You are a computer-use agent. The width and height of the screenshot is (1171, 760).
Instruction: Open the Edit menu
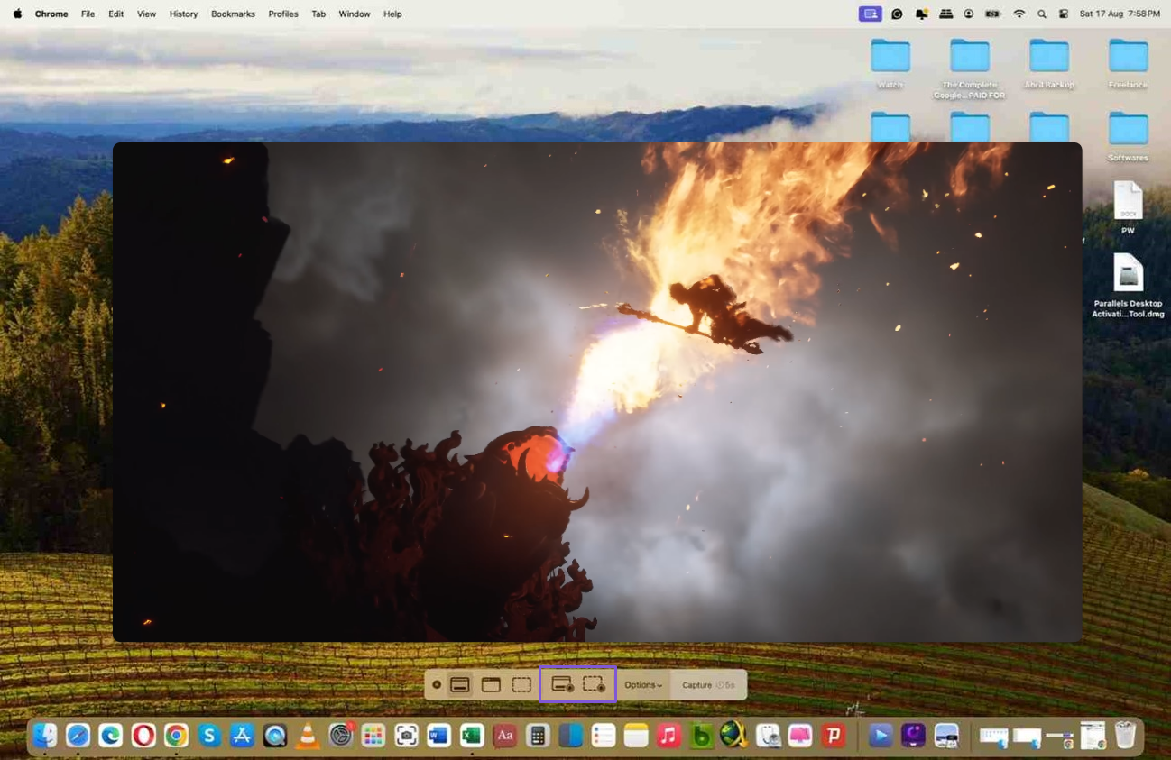point(116,14)
